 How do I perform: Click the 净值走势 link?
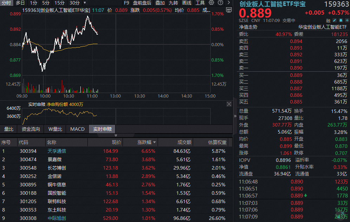point(248,27)
